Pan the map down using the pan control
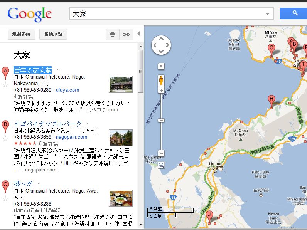Screen dimensions: 307x230 tap(161, 52)
